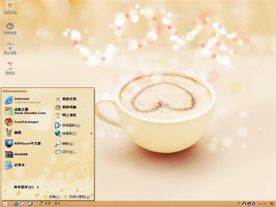Open the 我的文档 desktop icon
276x207 pixels.
pyautogui.click(x=10, y=7)
